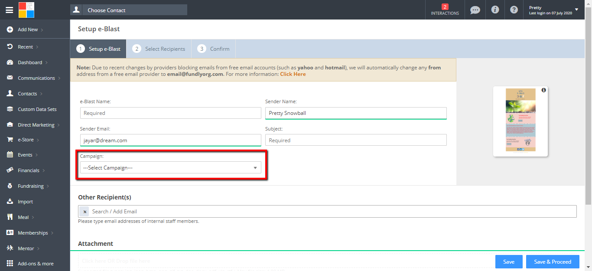Screen dimensions: 592x271
Task: Remove recipient with the x icon
Action: coord(85,212)
